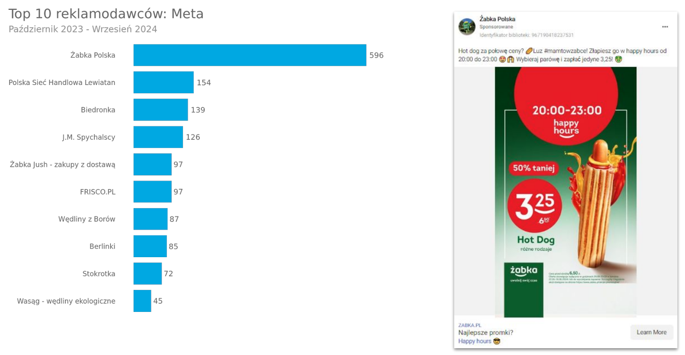The height and width of the screenshot is (355, 685).
Task: Click the chart title Top 10 reklamodawców
Action: [106, 14]
